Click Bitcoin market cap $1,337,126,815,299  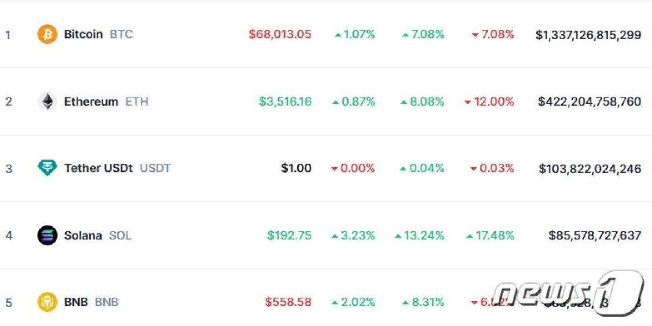pos(588,34)
